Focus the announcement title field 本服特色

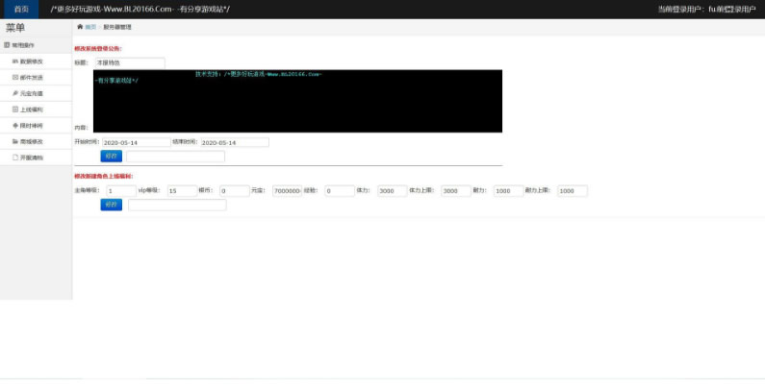pyautogui.click(x=130, y=62)
